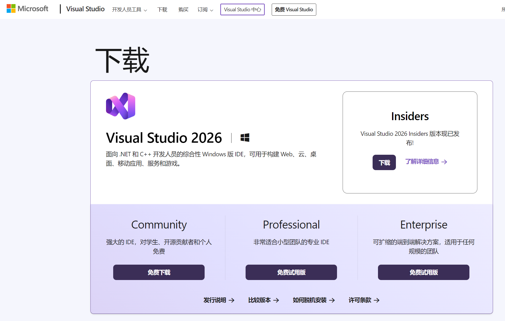Click arrow icon beside 了解详细信息
Image resolution: width=505 pixels, height=321 pixels.
click(444, 162)
